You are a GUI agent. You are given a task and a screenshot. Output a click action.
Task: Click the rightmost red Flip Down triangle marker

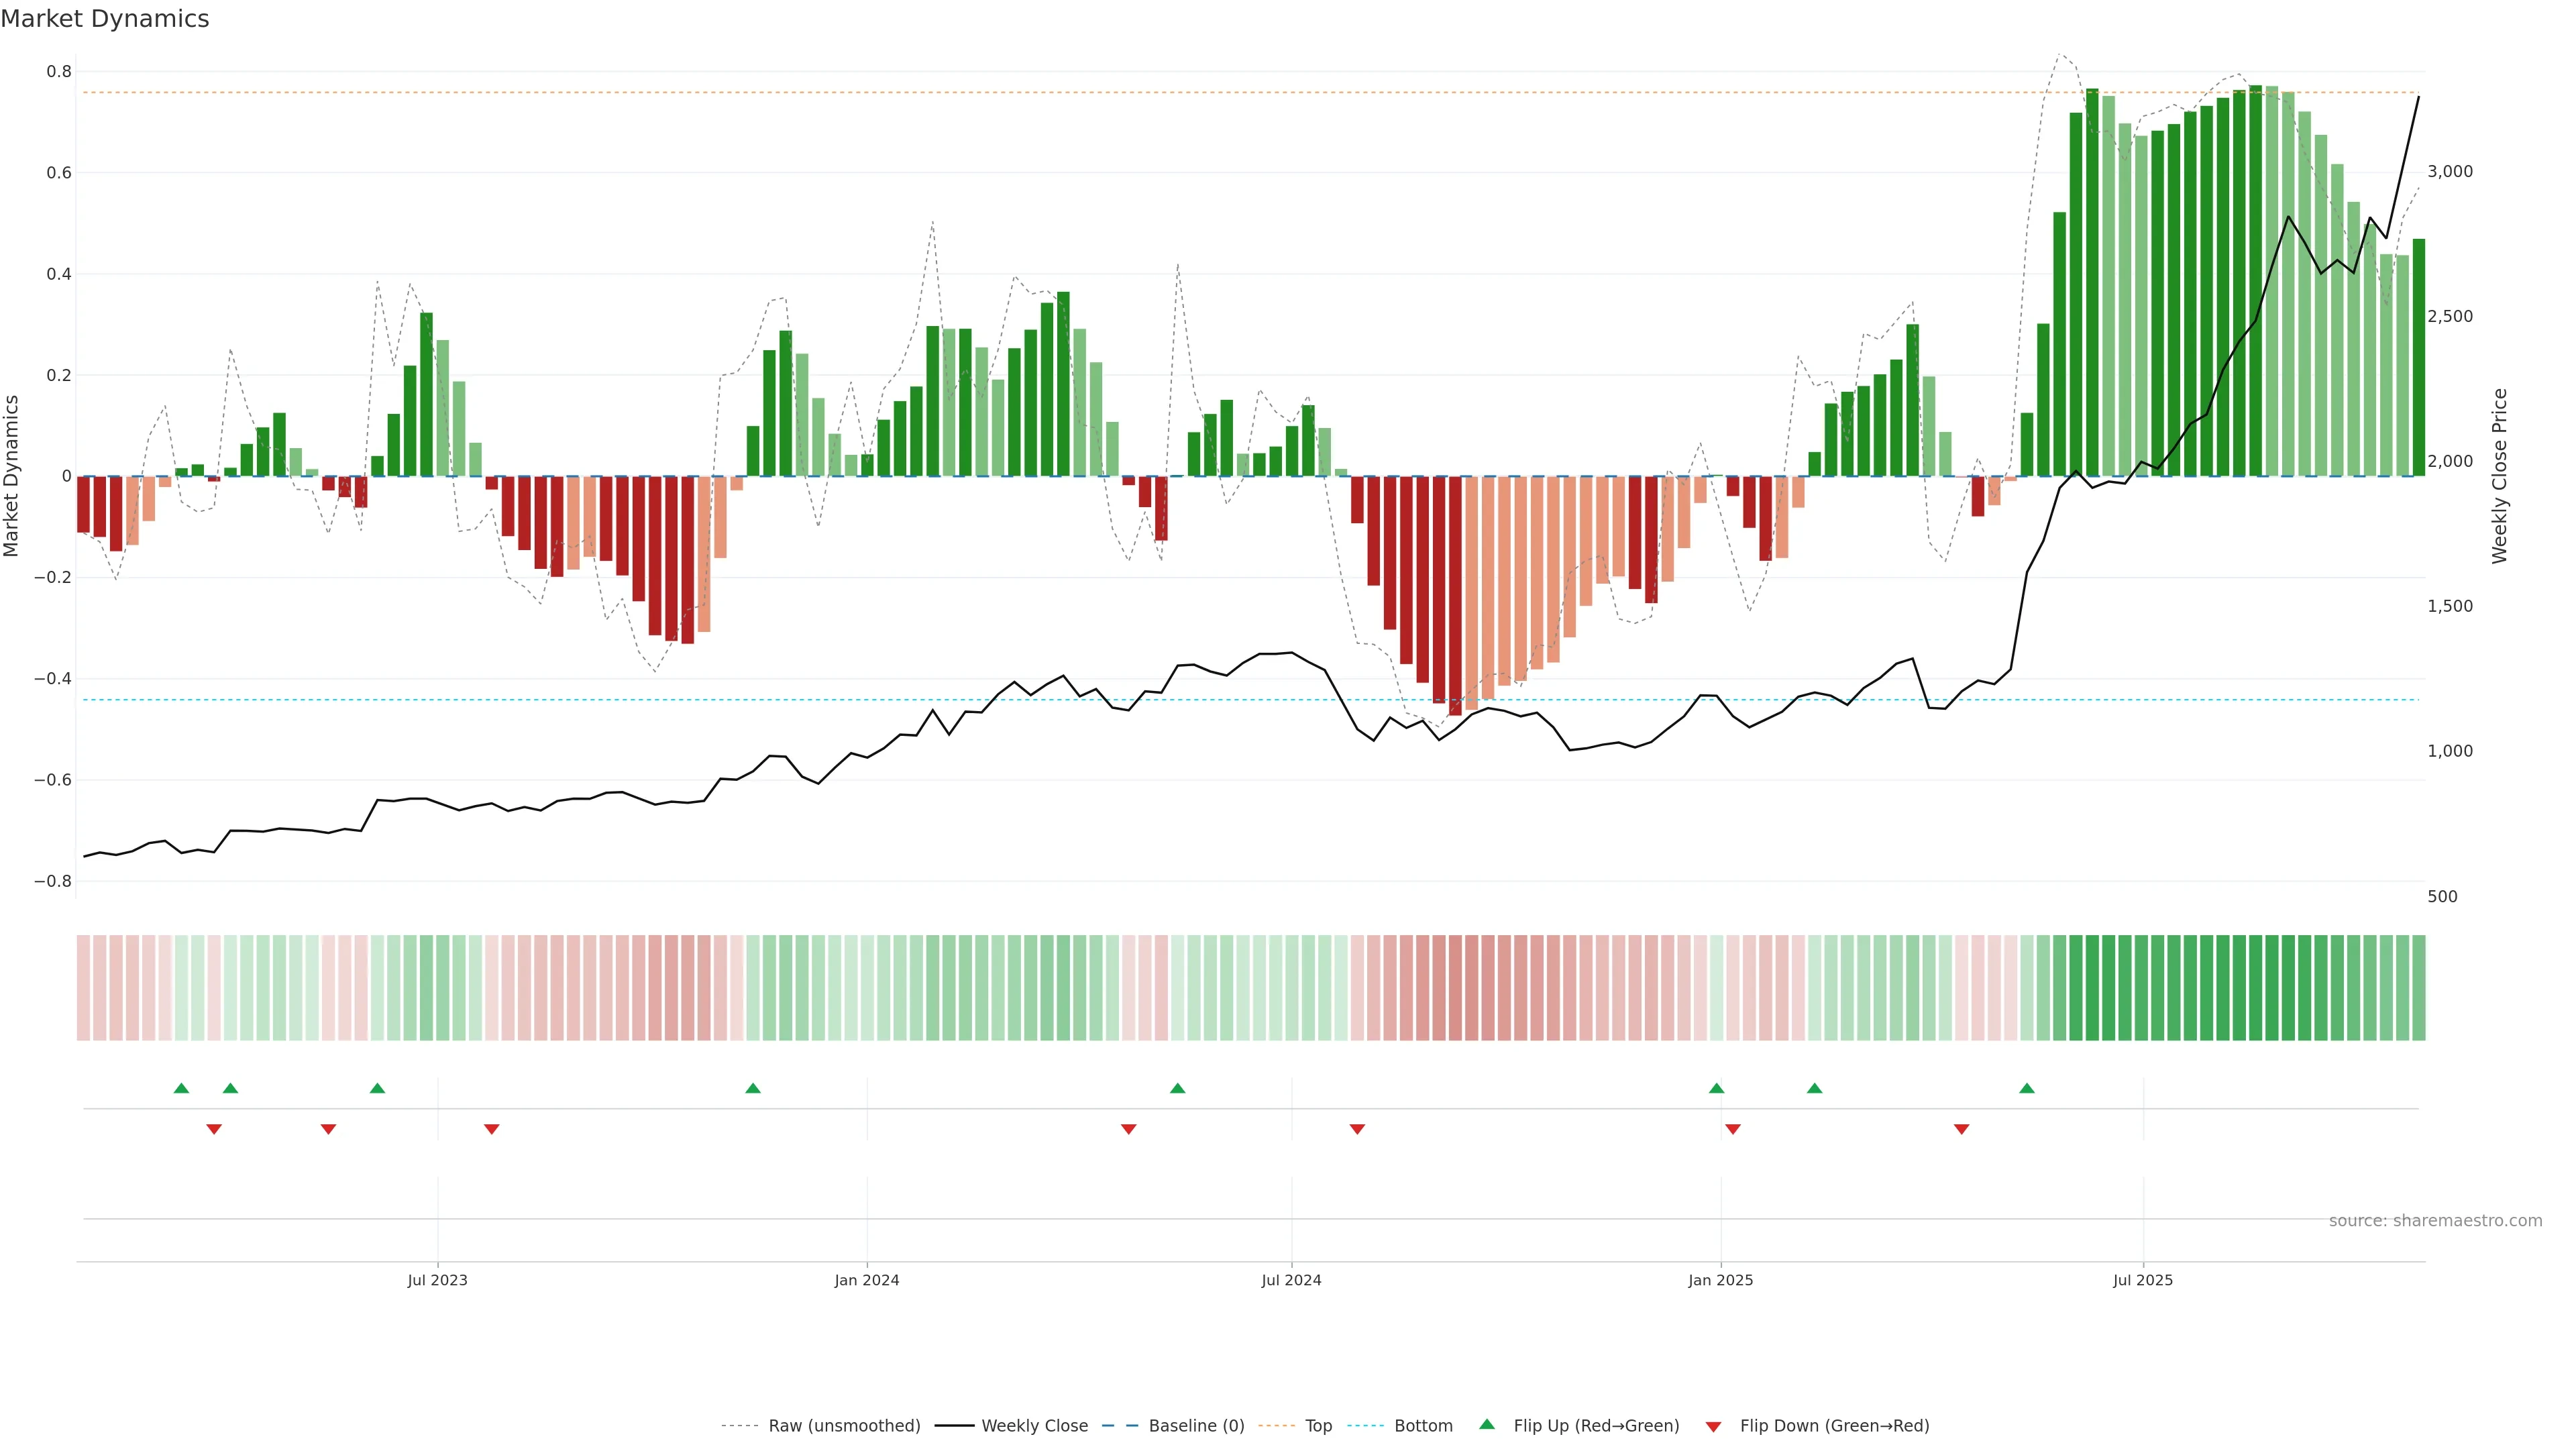(1961, 1129)
